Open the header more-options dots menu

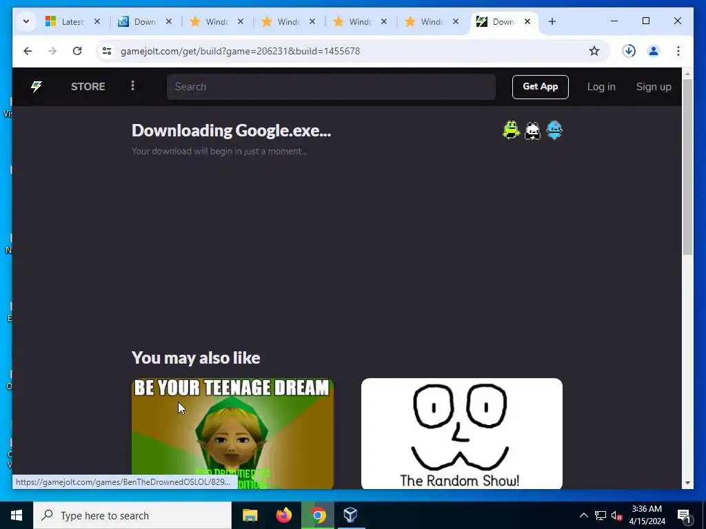(132, 85)
